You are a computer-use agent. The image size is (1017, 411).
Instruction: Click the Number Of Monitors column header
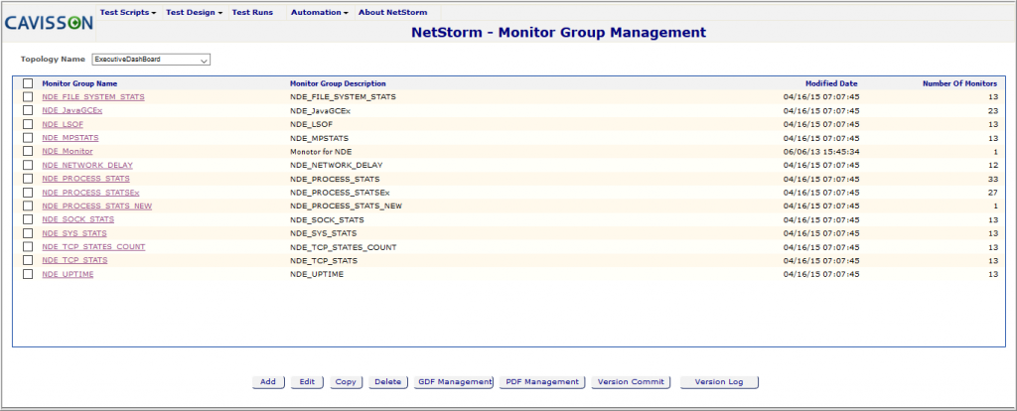[x=960, y=83]
